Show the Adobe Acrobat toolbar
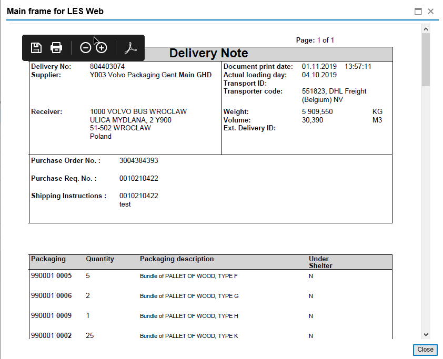This screenshot has width=443, height=359. coord(130,48)
